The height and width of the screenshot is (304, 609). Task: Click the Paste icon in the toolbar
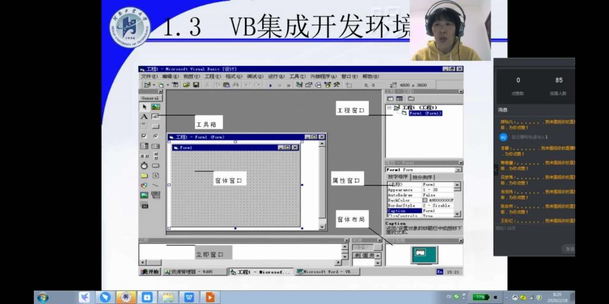226,85
